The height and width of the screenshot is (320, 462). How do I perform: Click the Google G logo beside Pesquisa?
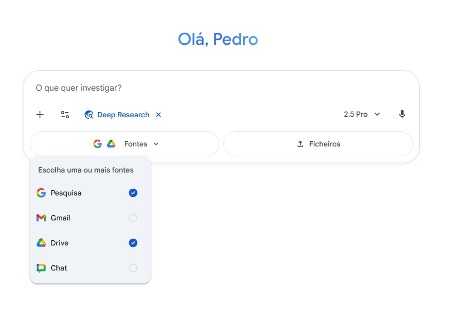[x=41, y=193]
